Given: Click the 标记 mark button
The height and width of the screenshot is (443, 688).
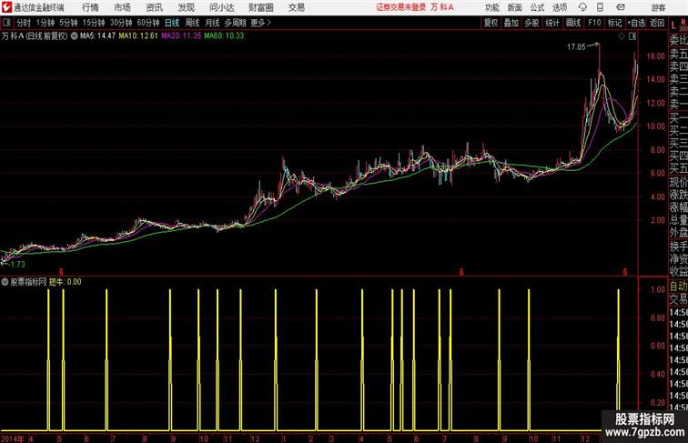Looking at the screenshot, I should coord(614,23).
